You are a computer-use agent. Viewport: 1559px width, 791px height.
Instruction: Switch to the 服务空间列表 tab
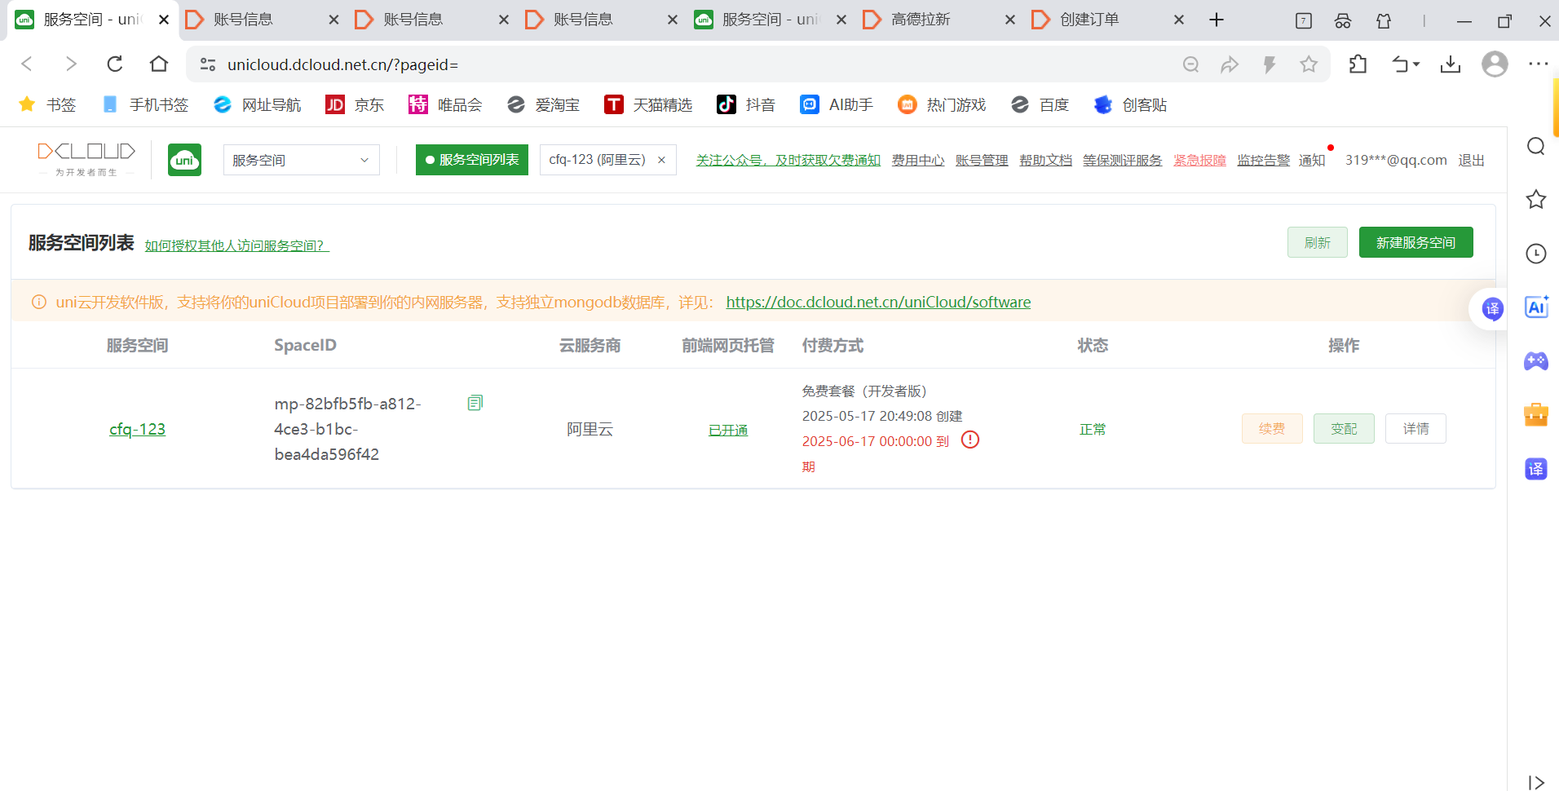(472, 160)
